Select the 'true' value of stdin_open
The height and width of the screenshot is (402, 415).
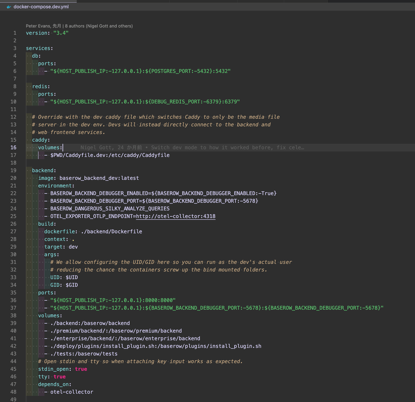point(81,369)
